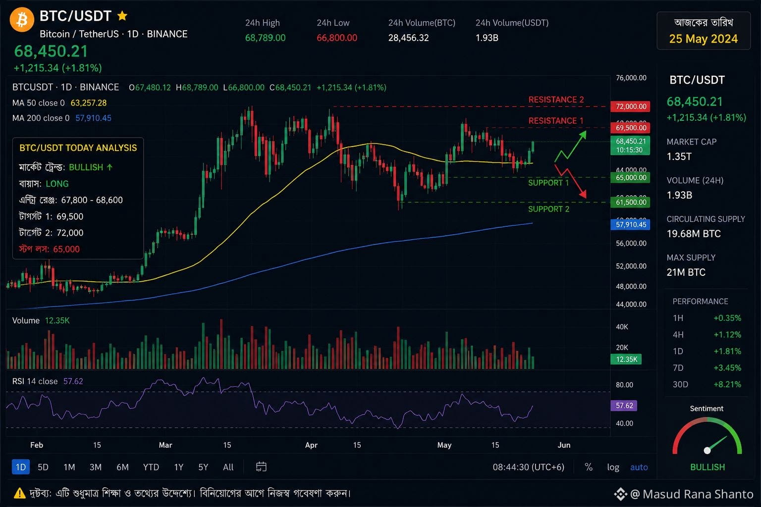Click the 24h High value 68,789.00

click(x=266, y=38)
